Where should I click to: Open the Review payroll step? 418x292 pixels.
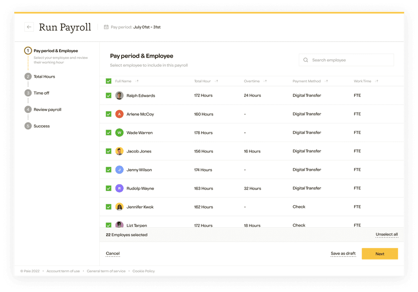point(28,109)
